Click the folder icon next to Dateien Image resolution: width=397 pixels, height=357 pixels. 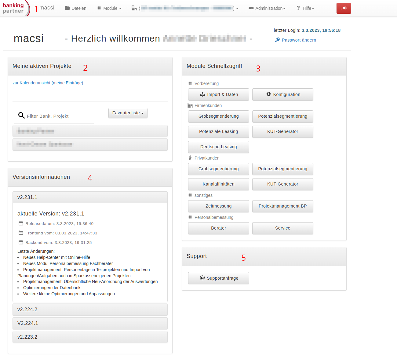point(67,8)
